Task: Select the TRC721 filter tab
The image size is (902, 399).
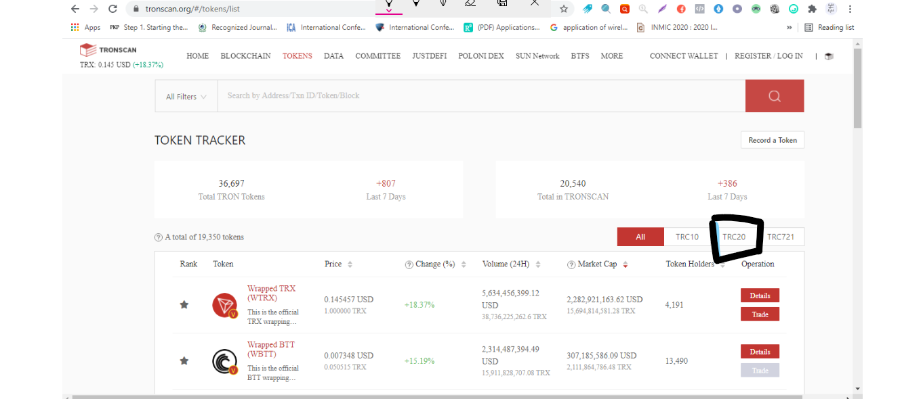Action: click(781, 237)
